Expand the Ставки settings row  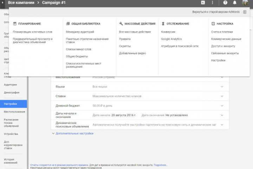[x=222, y=96]
